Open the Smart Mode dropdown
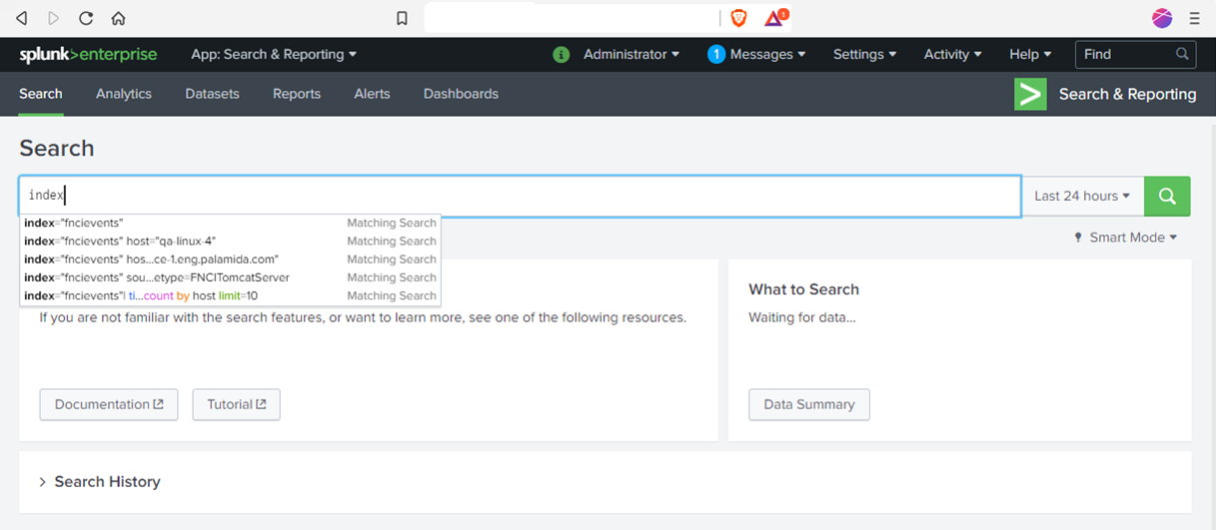 1125,238
